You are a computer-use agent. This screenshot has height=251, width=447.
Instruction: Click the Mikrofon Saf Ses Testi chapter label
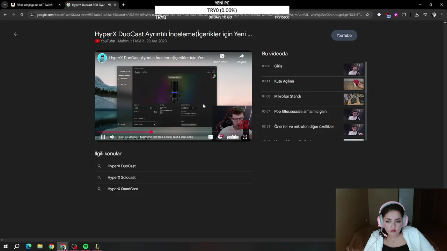coord(166,137)
